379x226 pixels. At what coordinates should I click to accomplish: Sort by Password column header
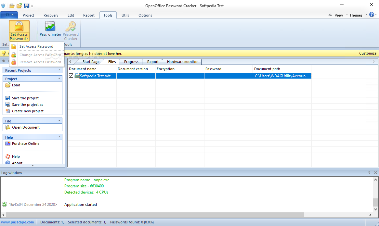(229, 69)
